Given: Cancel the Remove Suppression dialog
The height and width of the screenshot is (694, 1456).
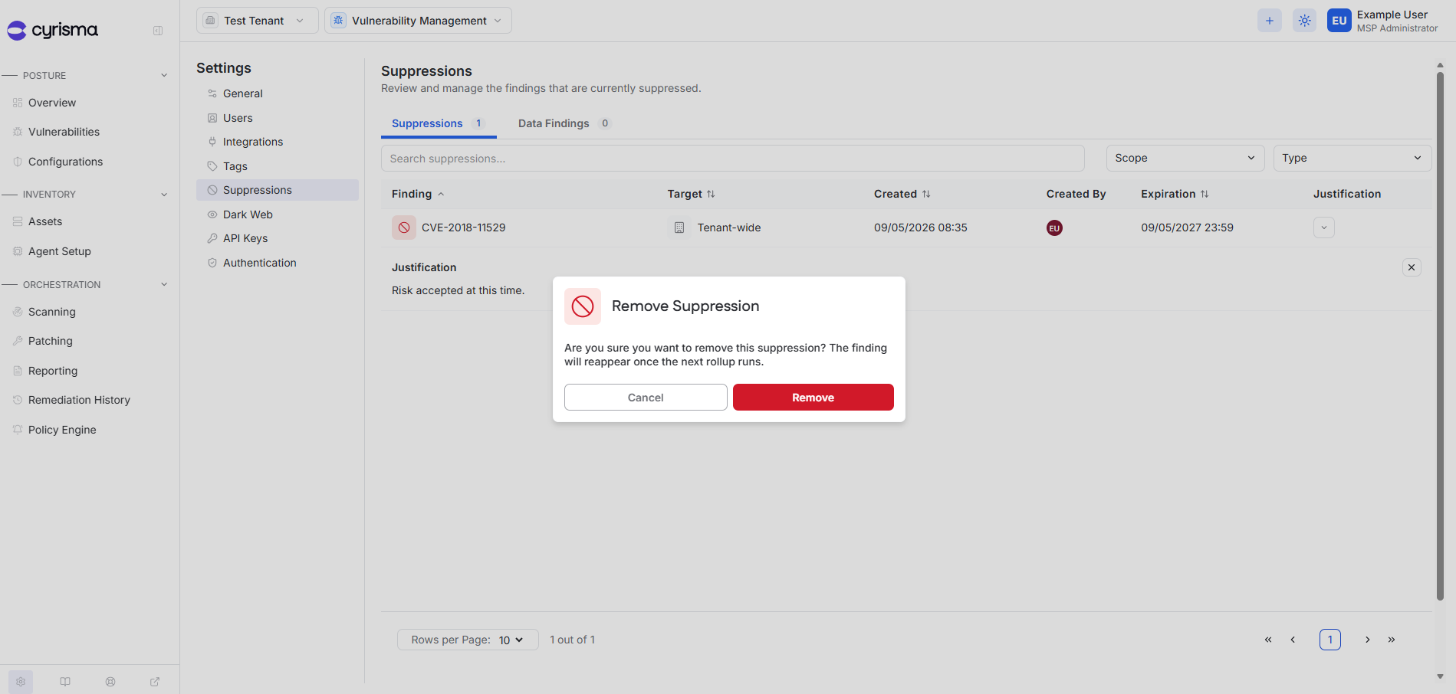Looking at the screenshot, I should pos(646,398).
